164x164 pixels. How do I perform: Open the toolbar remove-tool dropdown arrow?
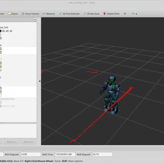pos(136,14)
